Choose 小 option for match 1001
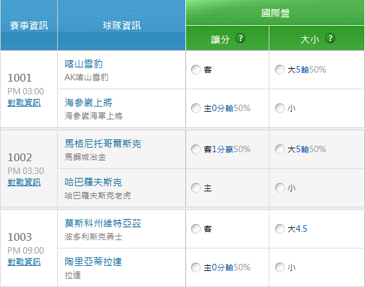The width and height of the screenshot is (365, 287). (280, 108)
